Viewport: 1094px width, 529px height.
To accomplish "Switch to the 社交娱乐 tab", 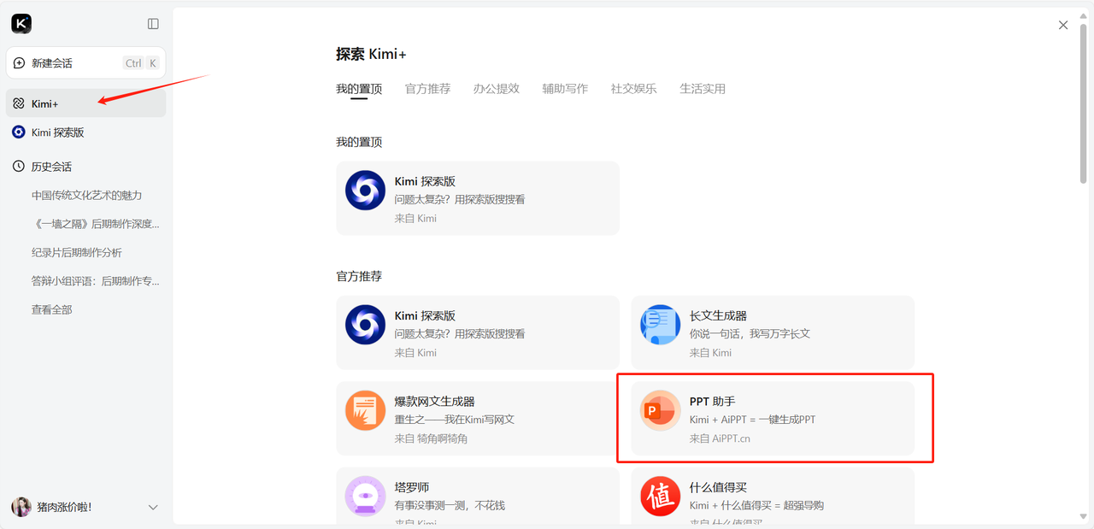I will coord(633,89).
